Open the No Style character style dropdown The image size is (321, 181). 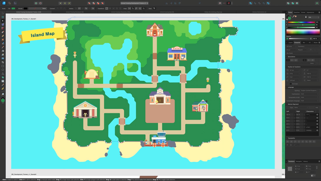coord(302,53)
